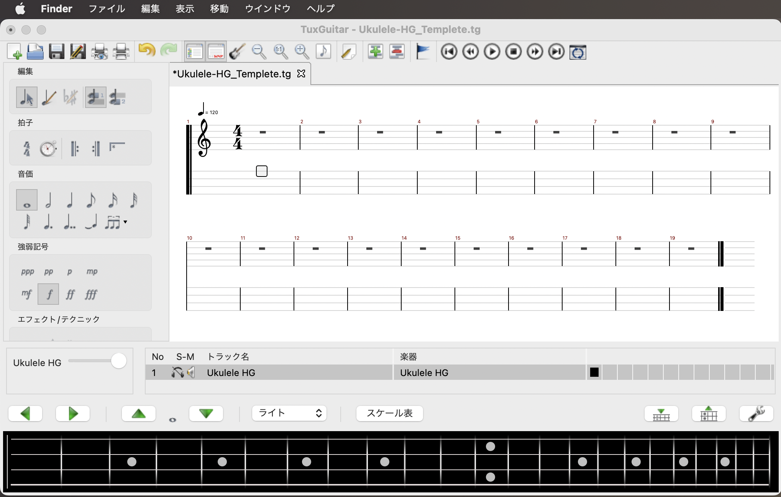781x497 pixels.
Task: Open the wrench settings icon
Action: click(756, 414)
